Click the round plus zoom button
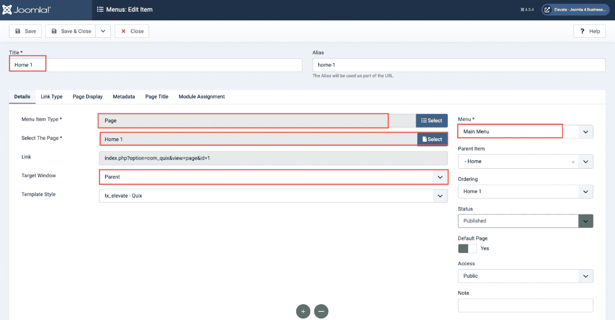Image resolution: width=615 pixels, height=320 pixels. pos(303,311)
